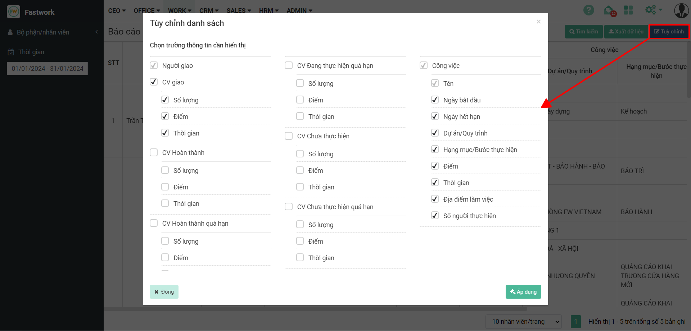The image size is (691, 331).
Task: Open the green apps grid icon
Action: tap(628, 10)
